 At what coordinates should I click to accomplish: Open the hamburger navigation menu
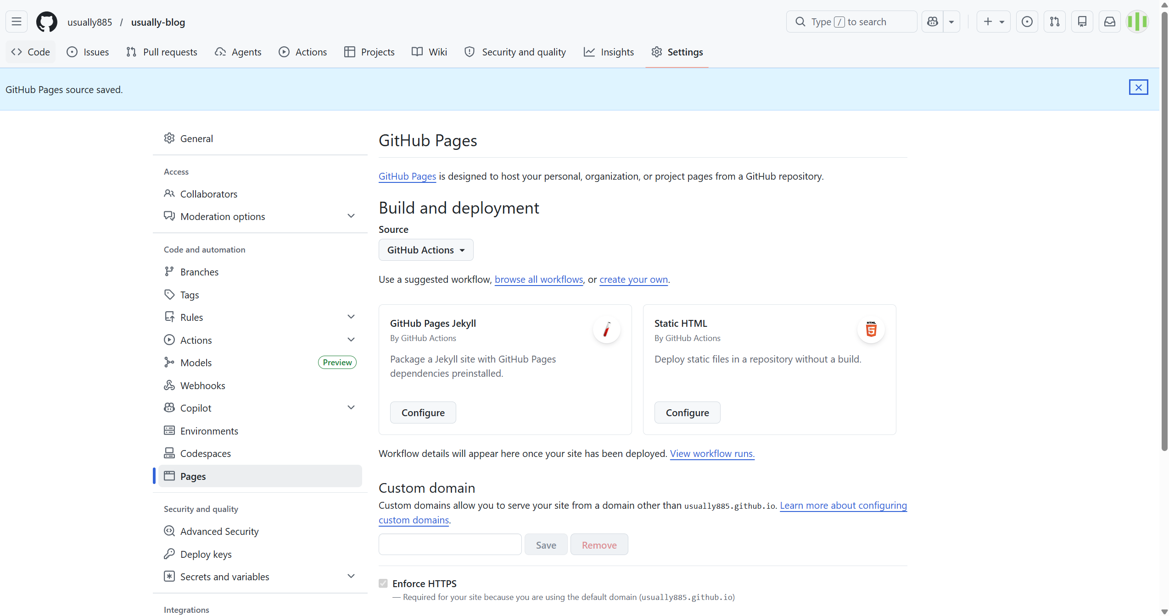point(17,22)
